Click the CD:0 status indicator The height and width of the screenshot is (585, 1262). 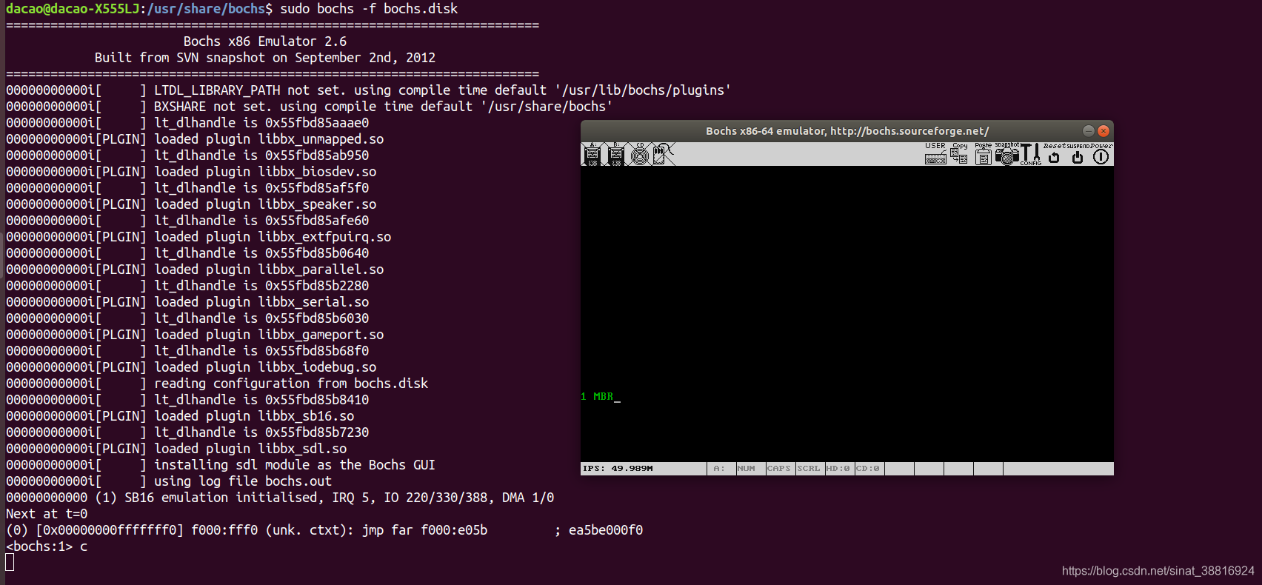coord(869,469)
